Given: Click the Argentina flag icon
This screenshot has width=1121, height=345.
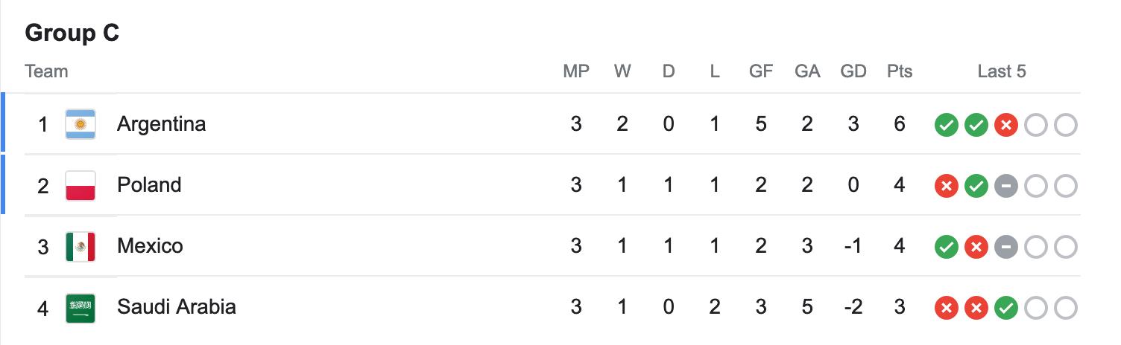Looking at the screenshot, I should pos(80,124).
